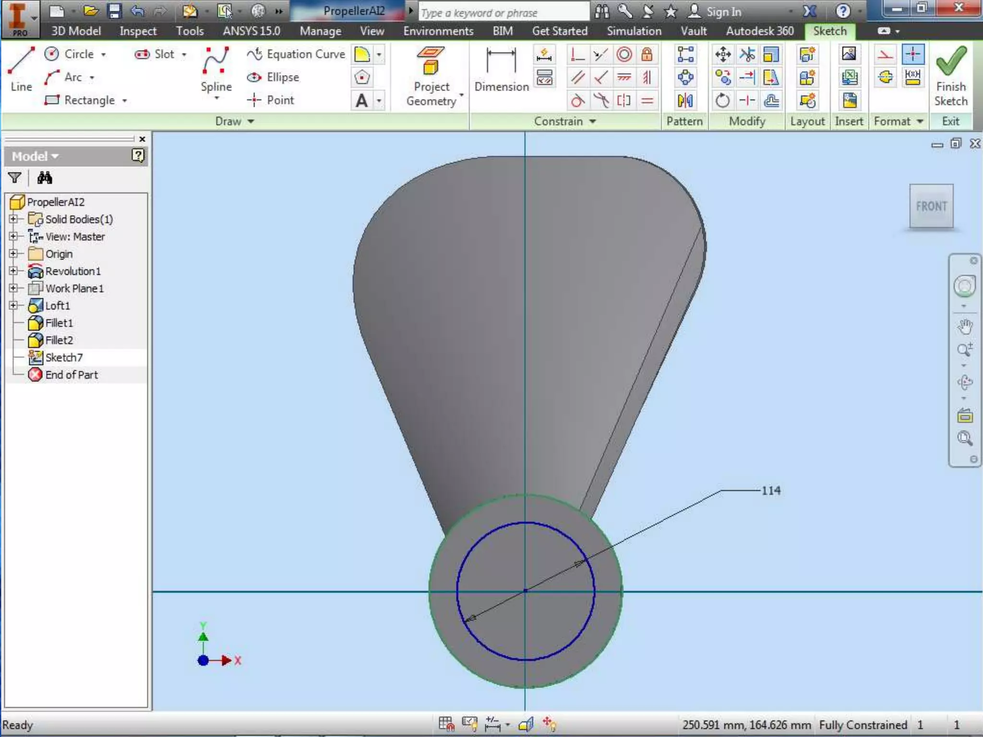Click the keyword search input field
The width and height of the screenshot is (983, 737).
(504, 12)
